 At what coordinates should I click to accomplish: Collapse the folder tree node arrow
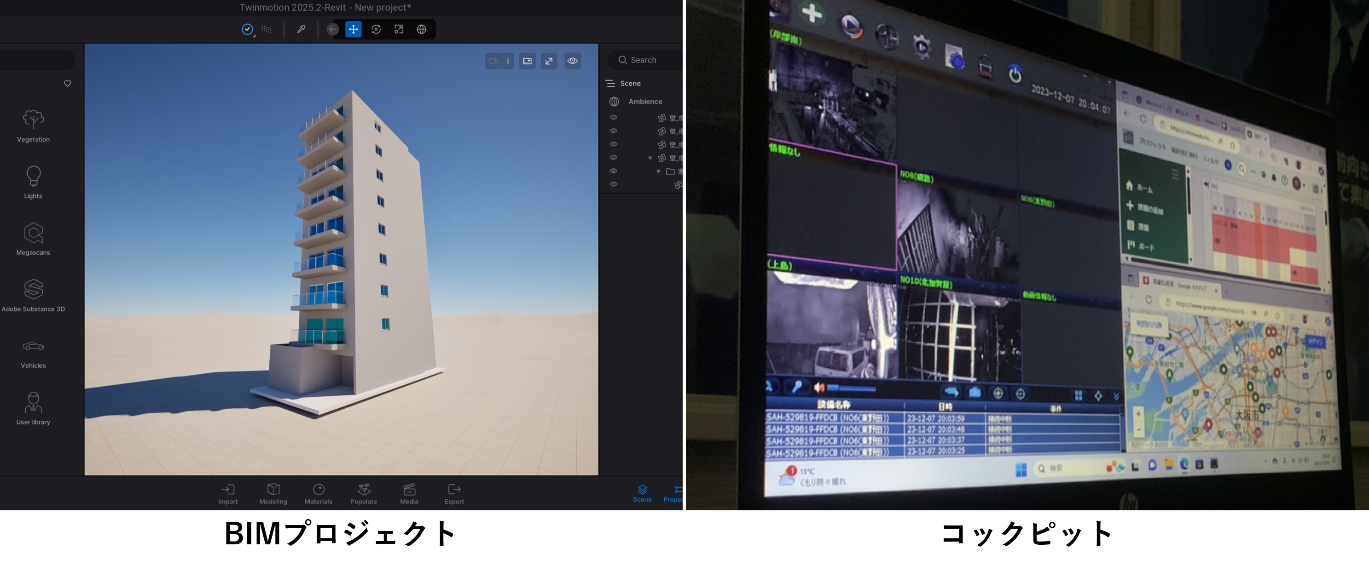658,171
